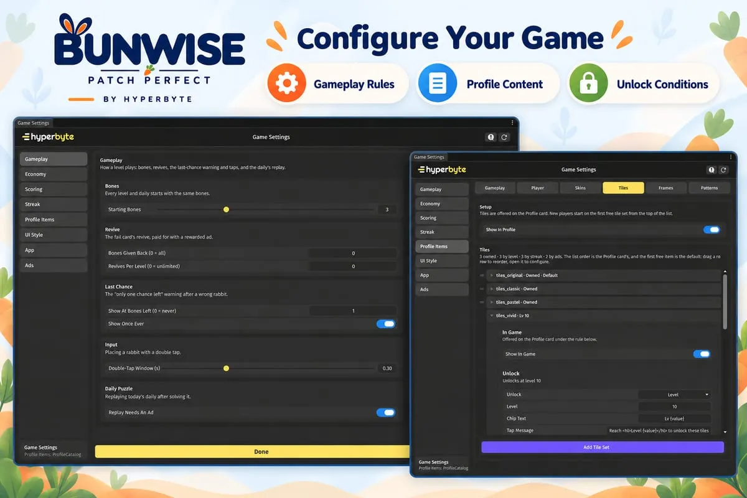Click the Game Settings window tab of Gameplay window

(33, 123)
